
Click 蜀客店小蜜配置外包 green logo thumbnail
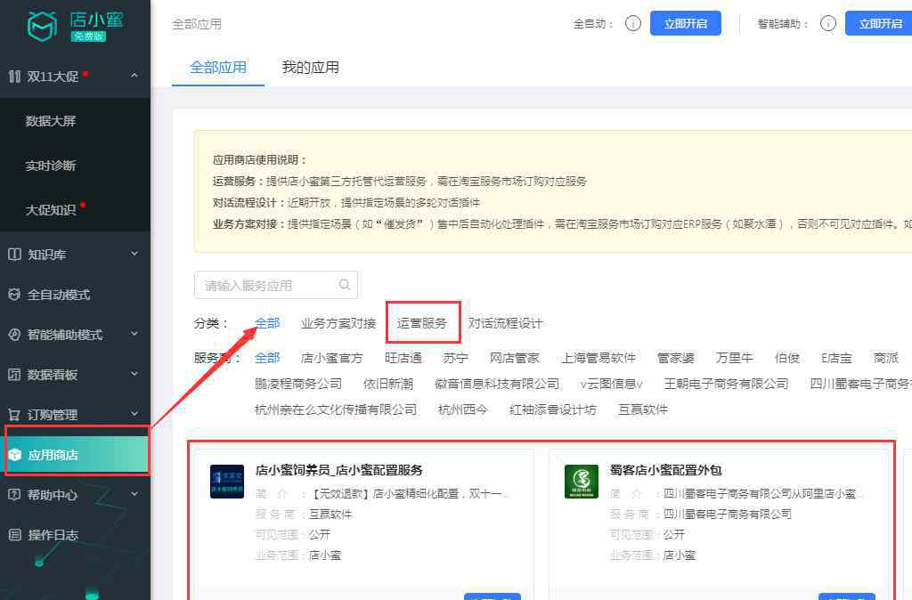[x=581, y=482]
